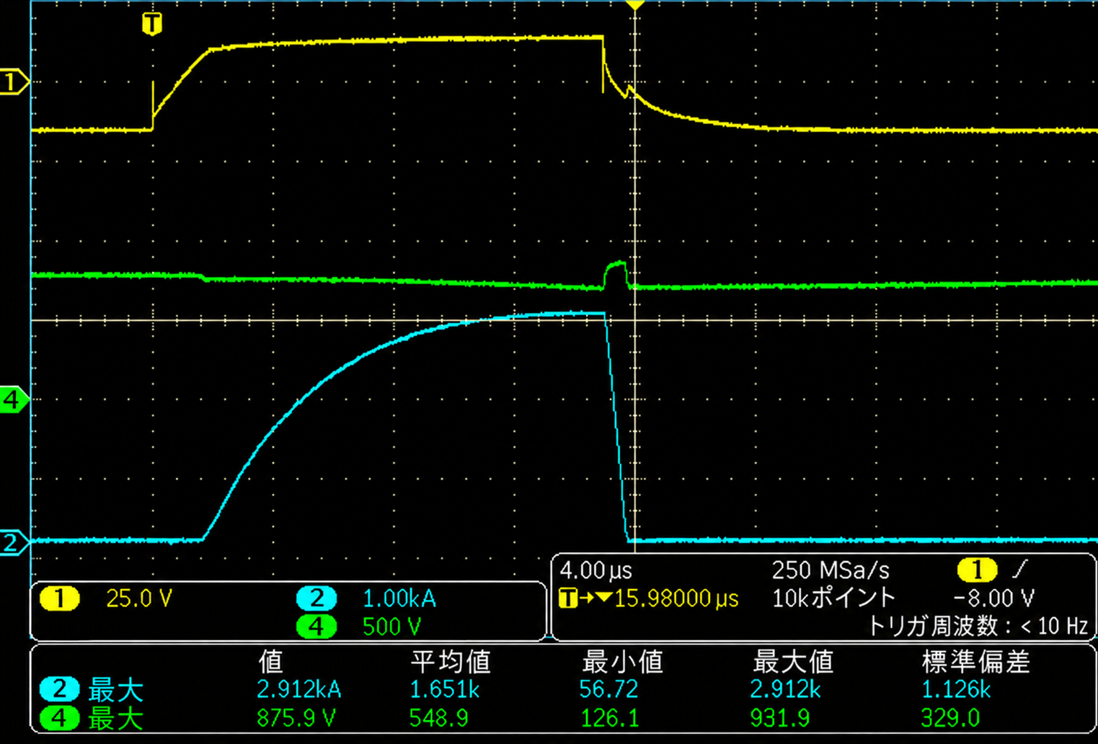Click the rising edge trigger slope icon
The width and height of the screenshot is (1098, 744).
(1019, 570)
